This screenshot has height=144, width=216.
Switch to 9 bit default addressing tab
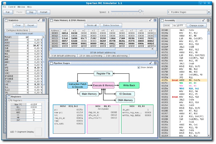pos(63,56)
